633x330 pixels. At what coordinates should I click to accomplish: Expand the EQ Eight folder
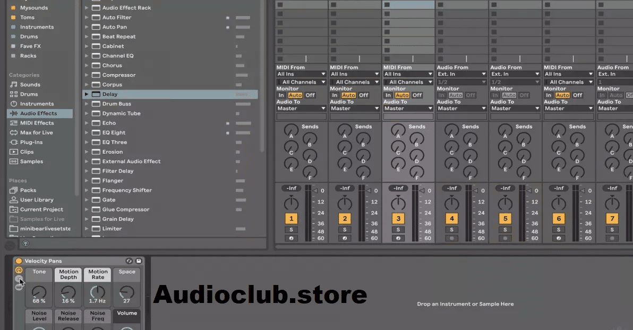pyautogui.click(x=87, y=133)
